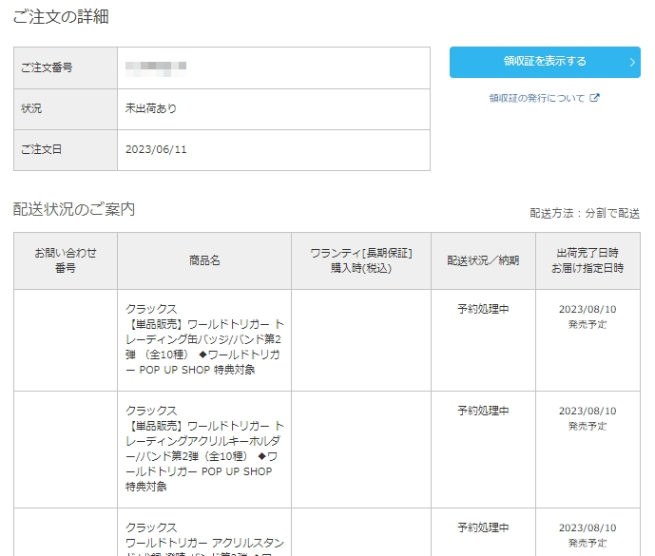Screen dimensions: 655x556
Task: Click the 配送状況のご案内 heading
Action: click(74, 209)
